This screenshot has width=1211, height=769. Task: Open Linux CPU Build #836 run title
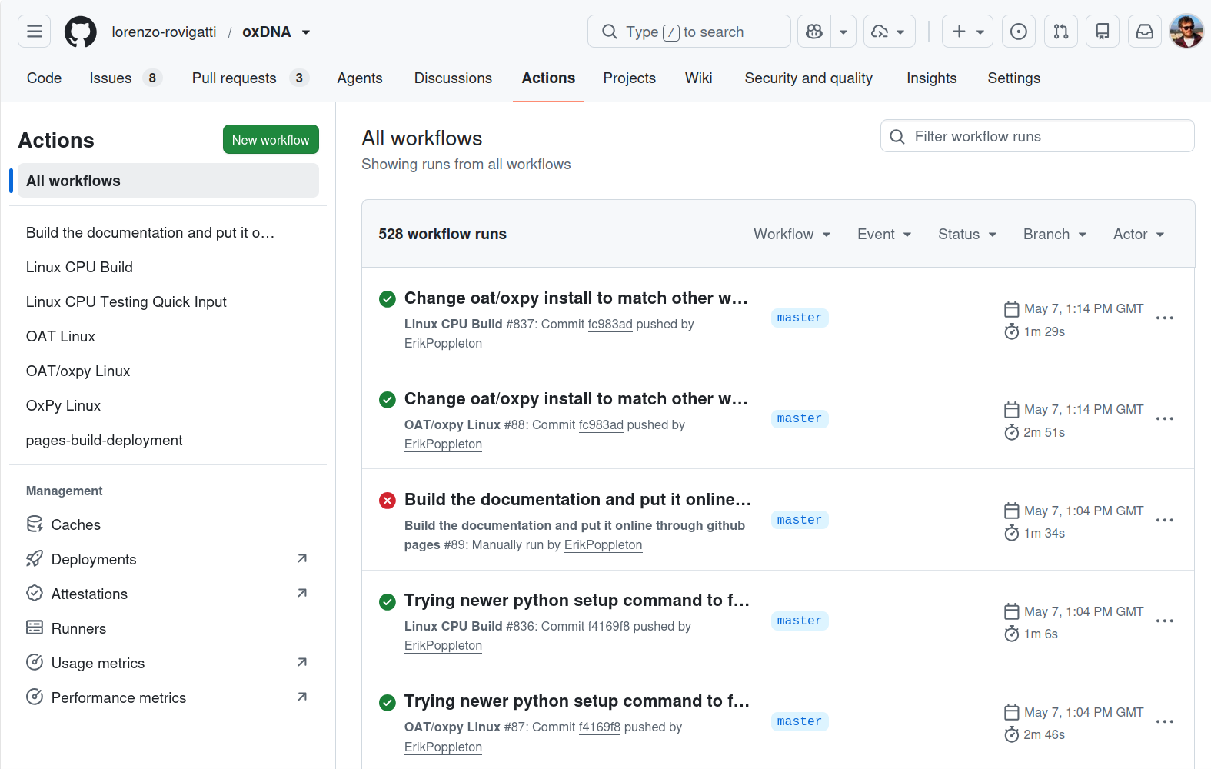tap(577, 600)
